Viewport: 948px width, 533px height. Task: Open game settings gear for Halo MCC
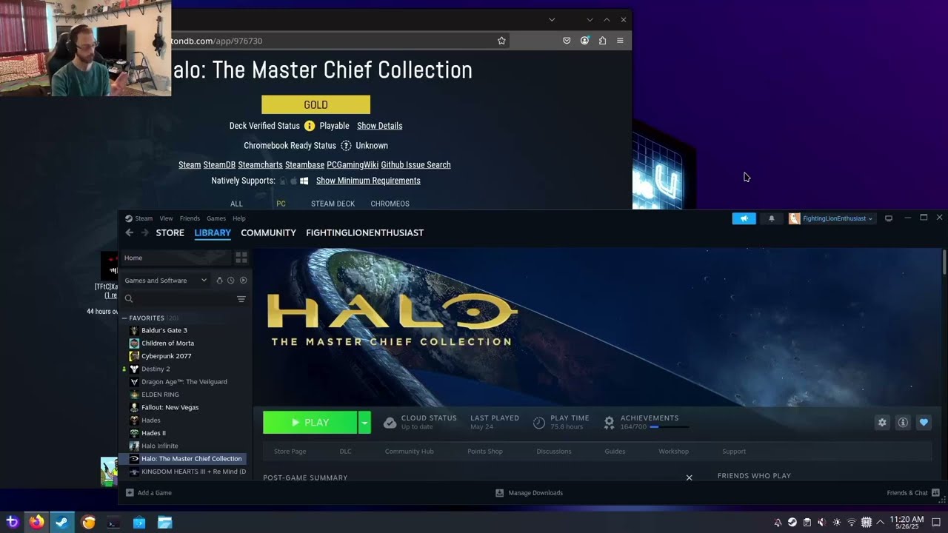pos(882,423)
